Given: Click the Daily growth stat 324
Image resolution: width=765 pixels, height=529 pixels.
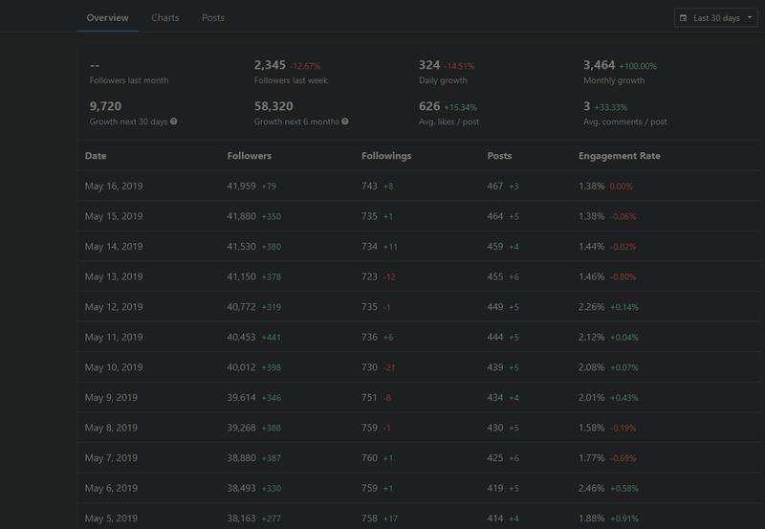Looking at the screenshot, I should (x=429, y=65).
